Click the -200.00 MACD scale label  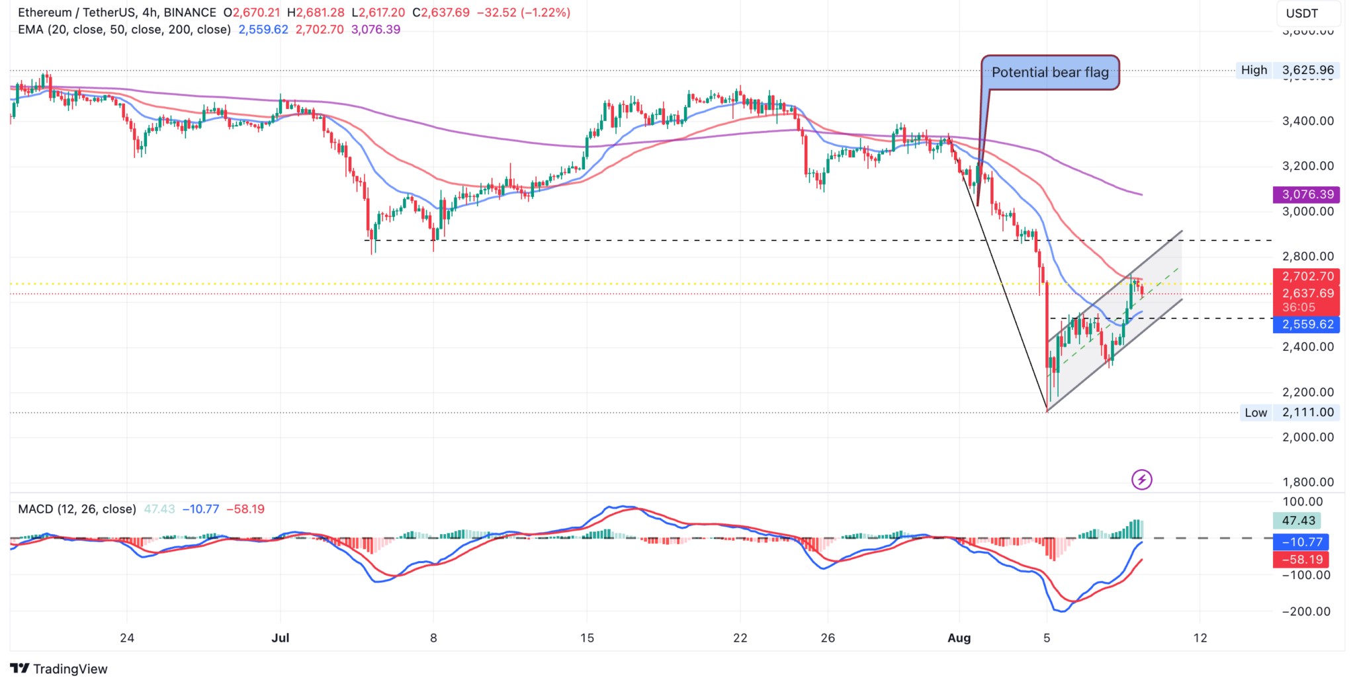tap(1307, 611)
